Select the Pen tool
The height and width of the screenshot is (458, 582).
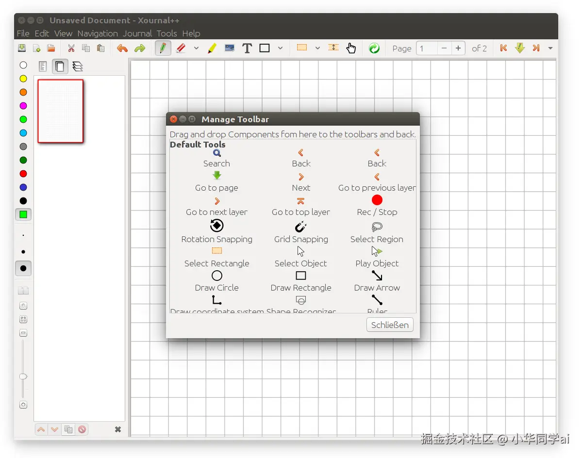click(163, 48)
